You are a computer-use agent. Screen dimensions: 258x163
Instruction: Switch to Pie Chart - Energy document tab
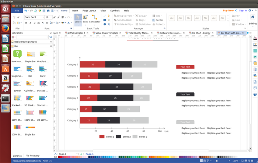(x=201, y=33)
